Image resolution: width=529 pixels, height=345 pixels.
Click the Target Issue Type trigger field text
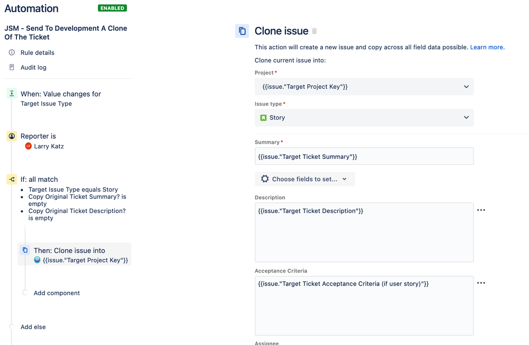(x=46, y=104)
